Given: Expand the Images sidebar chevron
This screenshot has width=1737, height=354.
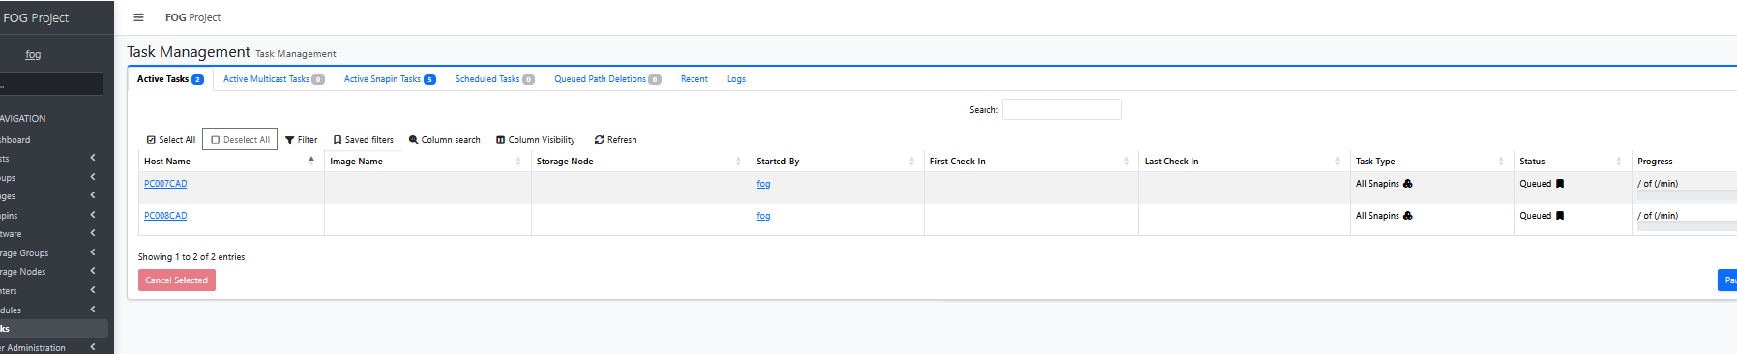Looking at the screenshot, I should [93, 196].
